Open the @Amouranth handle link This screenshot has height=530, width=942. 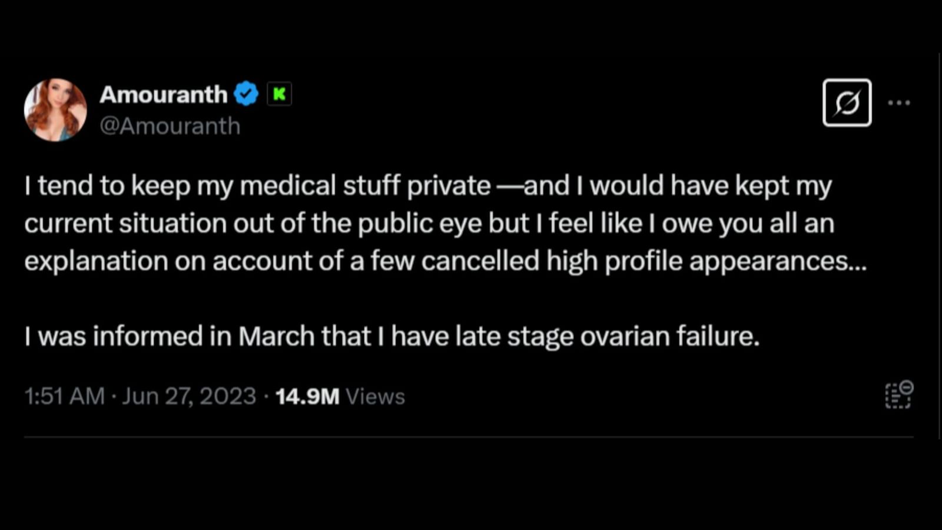coord(170,126)
